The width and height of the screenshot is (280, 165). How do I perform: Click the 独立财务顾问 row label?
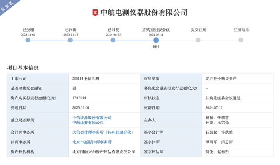pos(22,120)
